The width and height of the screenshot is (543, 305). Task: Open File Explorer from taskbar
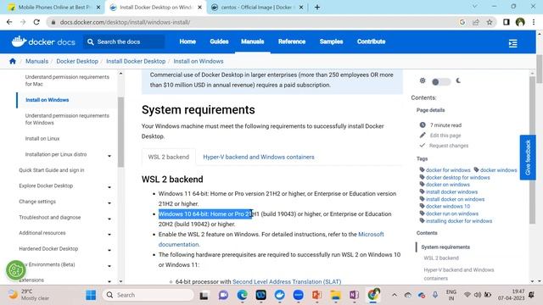(x=335, y=295)
